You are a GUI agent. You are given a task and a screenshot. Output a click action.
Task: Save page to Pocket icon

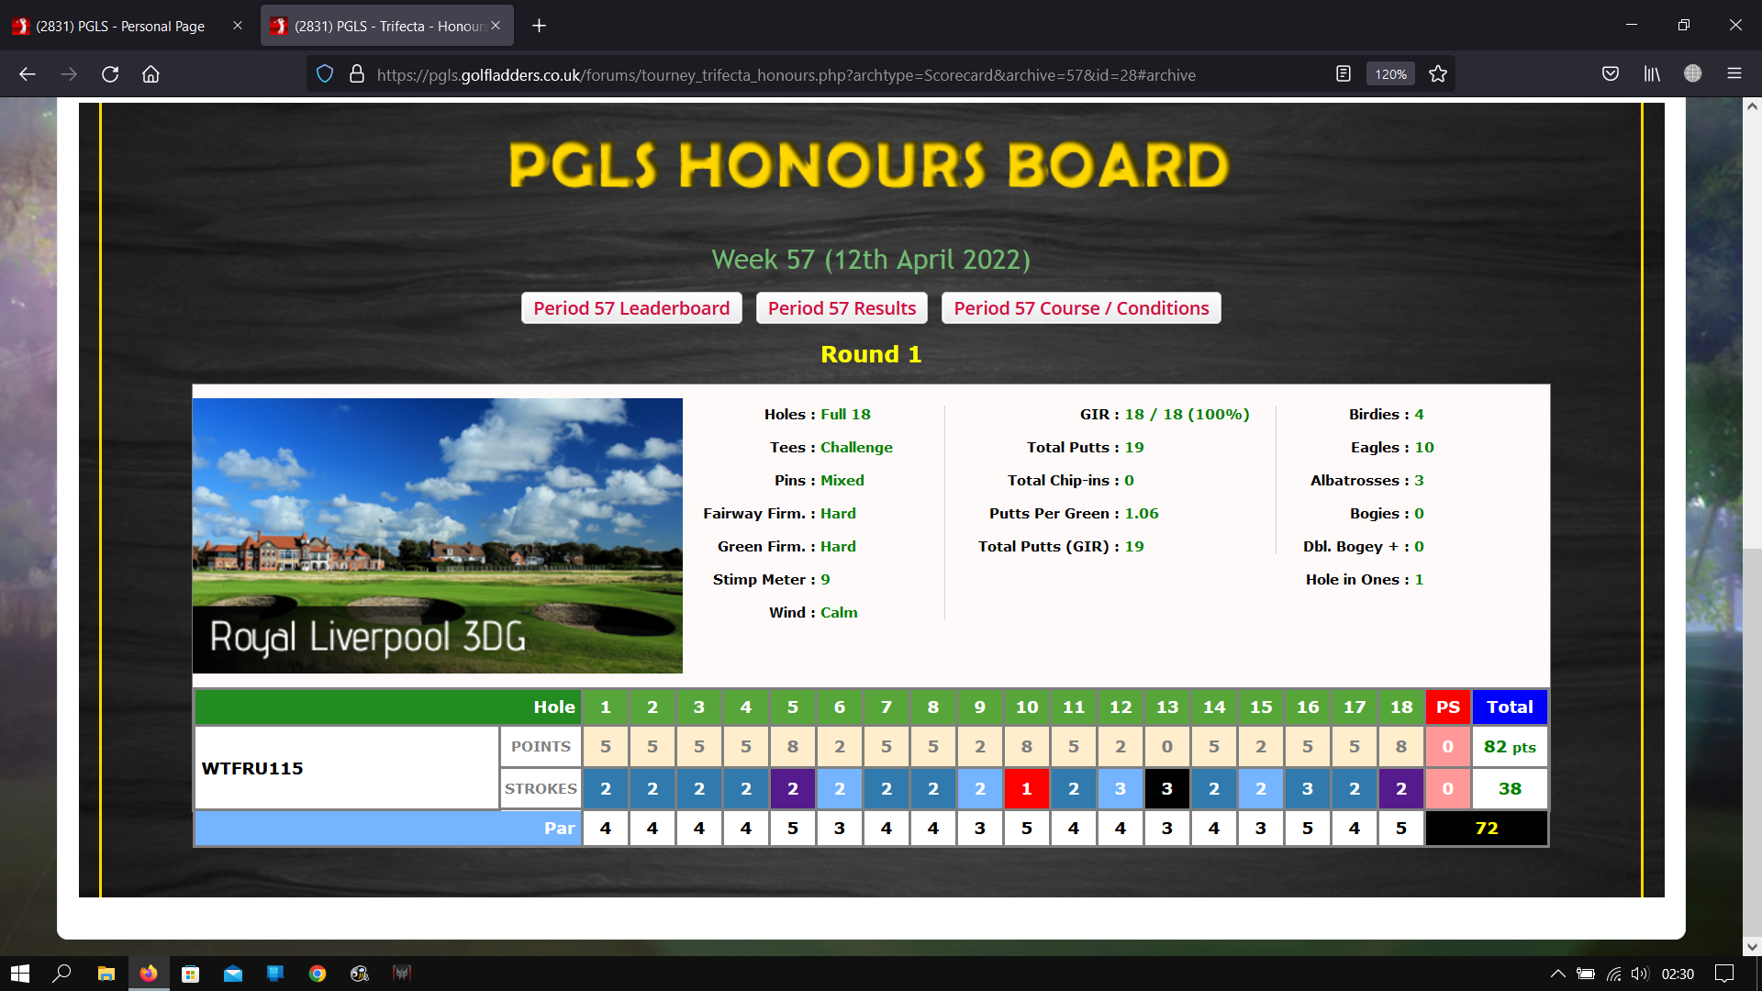coord(1611,74)
